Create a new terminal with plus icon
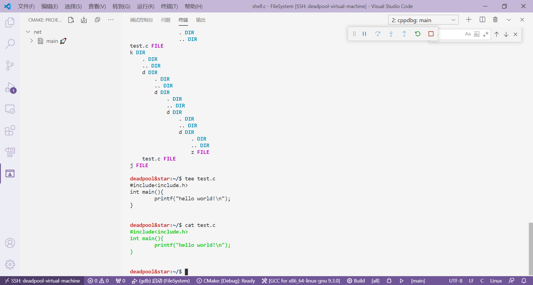Viewport: 533px width, 285px height. click(469, 20)
